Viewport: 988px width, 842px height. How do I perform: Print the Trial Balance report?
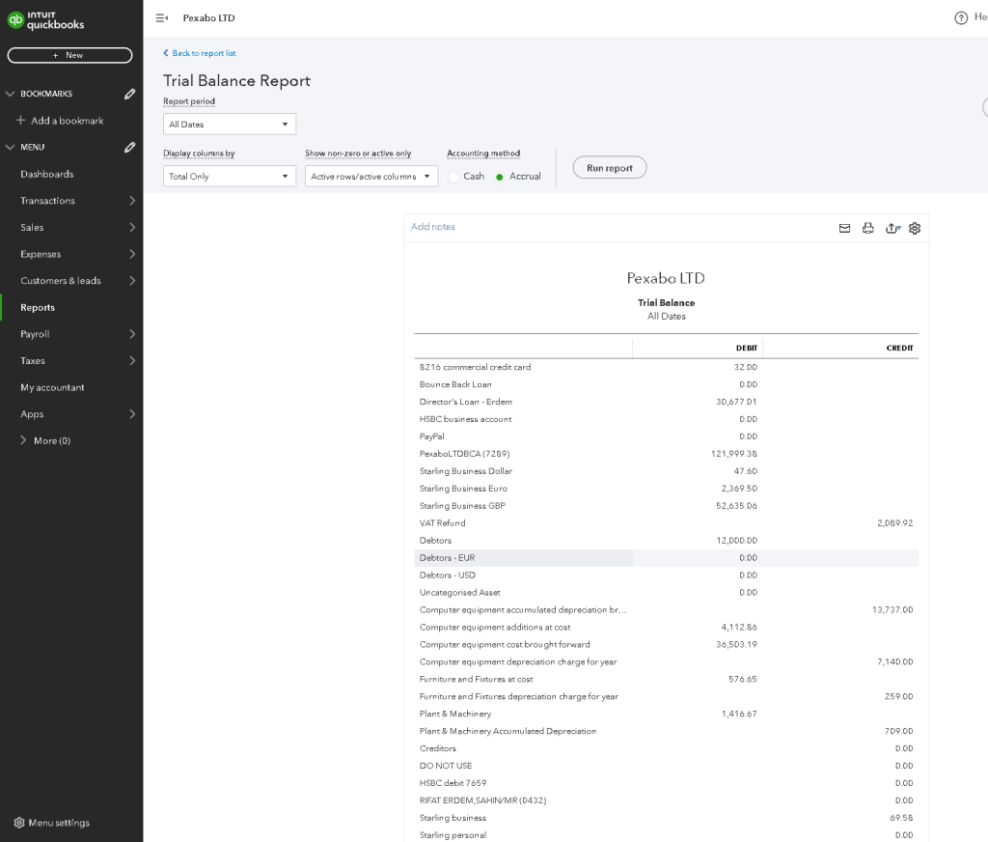(867, 228)
